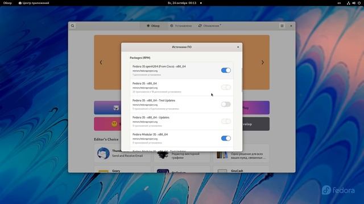The width and height of the screenshot is (364, 204).
Task: Select the 'Fedora 35 - x86_64 - Test Updates' row title
Action: (154, 100)
